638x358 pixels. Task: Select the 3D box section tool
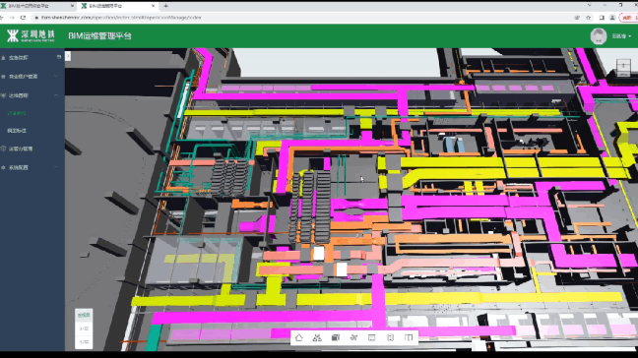(336, 337)
